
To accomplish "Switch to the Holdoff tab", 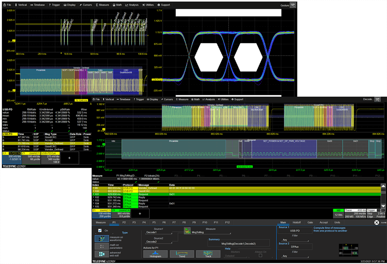I will click(296, 222).
